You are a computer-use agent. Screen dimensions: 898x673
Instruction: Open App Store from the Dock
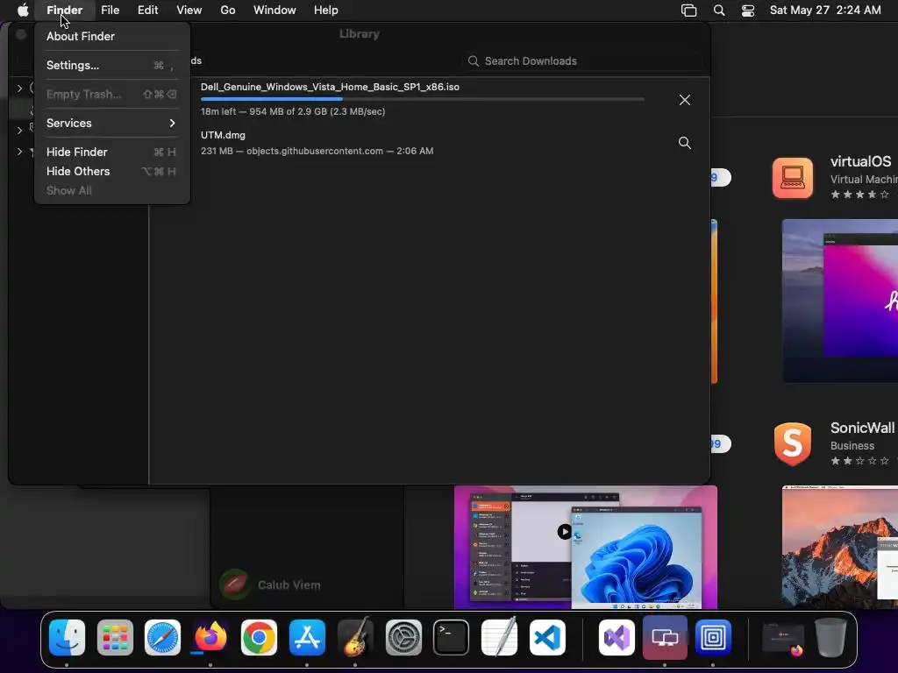[307, 637]
